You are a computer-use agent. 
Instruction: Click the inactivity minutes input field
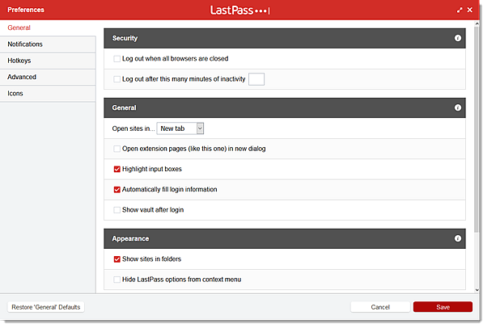[256, 79]
